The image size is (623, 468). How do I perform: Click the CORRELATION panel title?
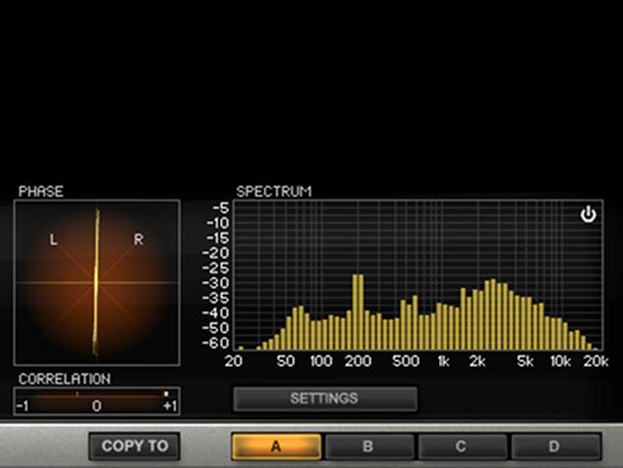pos(65,379)
